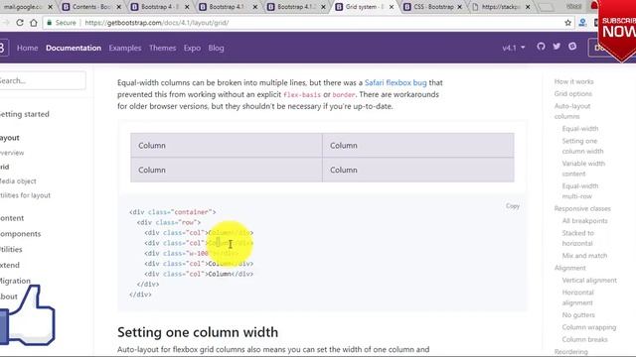
Task: Click the secure padlock icon
Action: point(50,23)
